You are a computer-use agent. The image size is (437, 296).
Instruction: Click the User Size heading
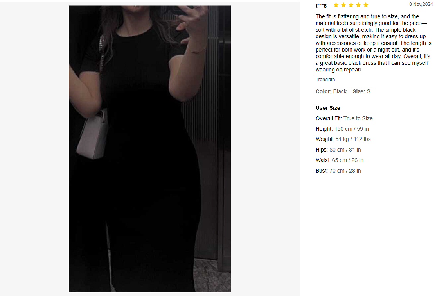coord(328,108)
